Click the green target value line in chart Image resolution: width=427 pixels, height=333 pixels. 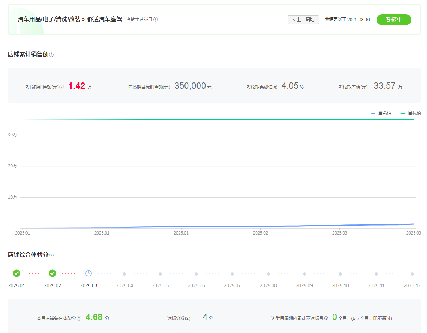click(x=218, y=119)
